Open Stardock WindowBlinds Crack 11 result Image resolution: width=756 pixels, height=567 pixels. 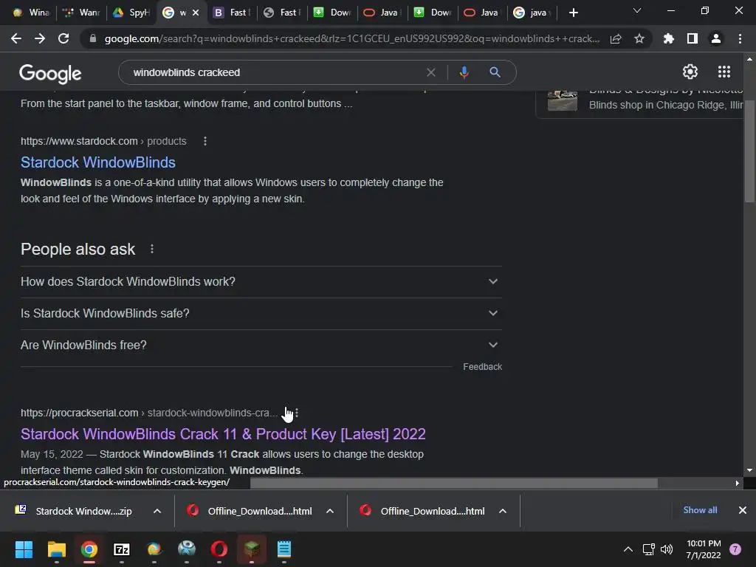click(223, 434)
